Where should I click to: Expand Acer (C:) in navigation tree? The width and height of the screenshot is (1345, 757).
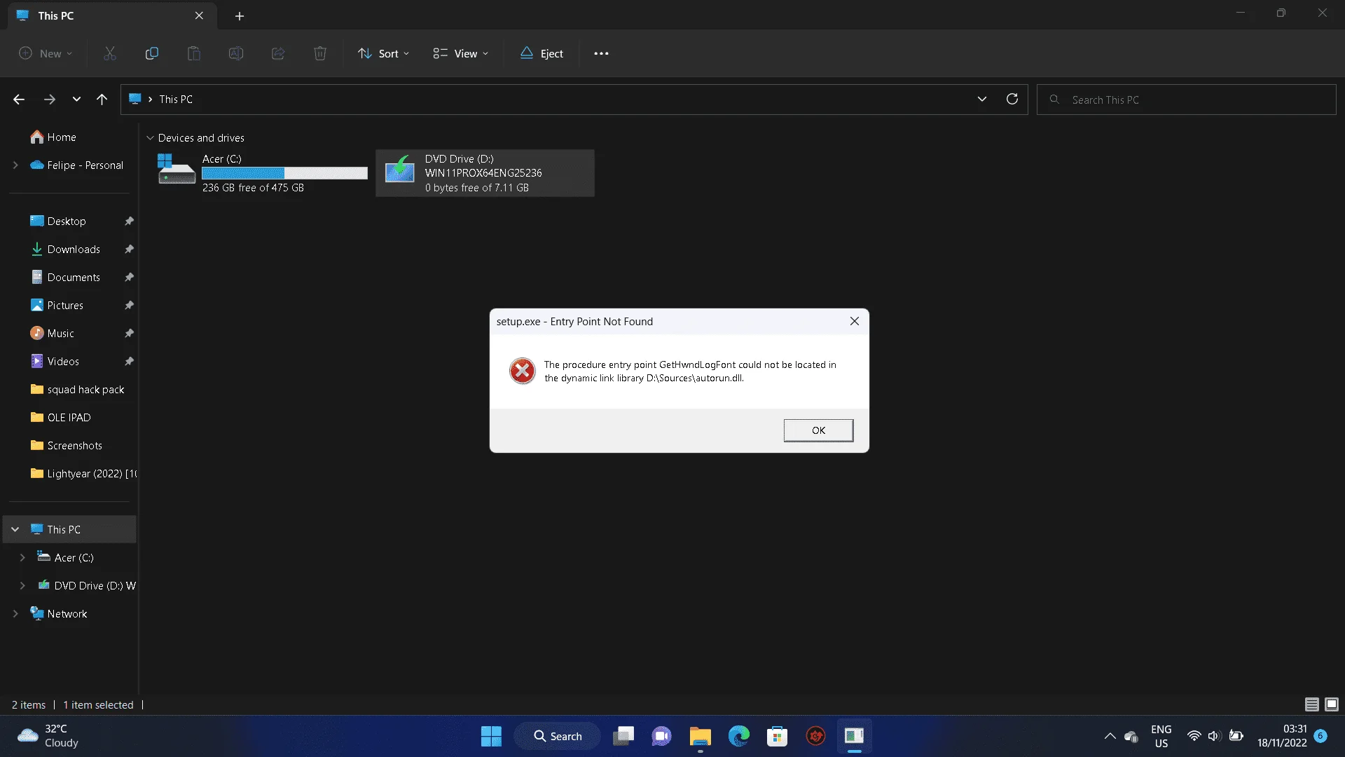[x=22, y=557]
